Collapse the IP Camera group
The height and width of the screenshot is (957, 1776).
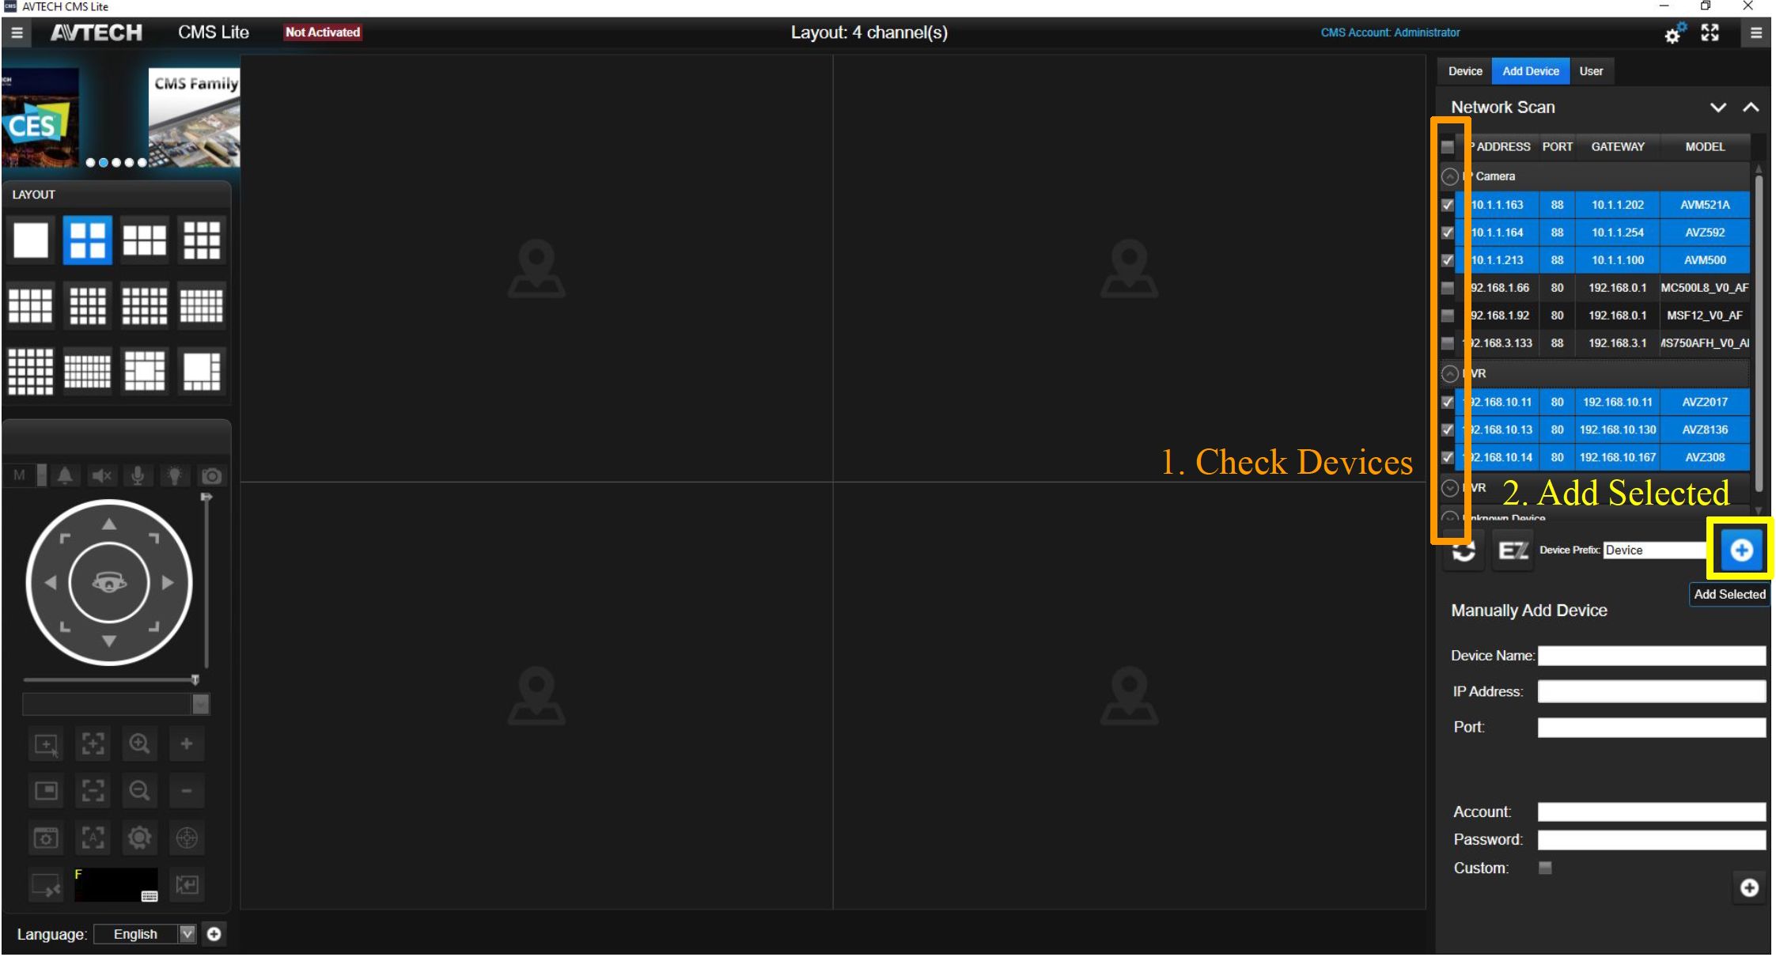point(1450,176)
